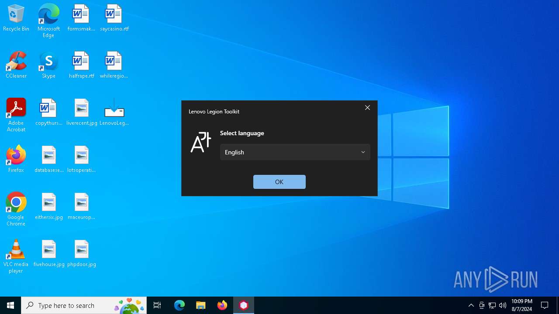The image size is (559, 314).
Task: Launch Microsoft Edge from the desktop
Action: [48, 21]
